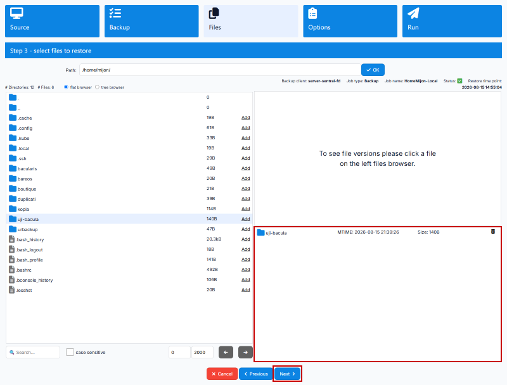Click the Previous button
507x385 pixels.
(256, 374)
